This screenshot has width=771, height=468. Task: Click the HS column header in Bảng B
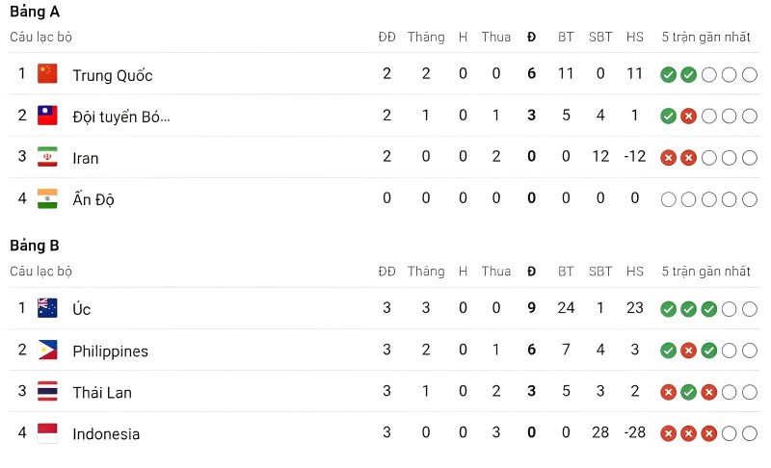635,272
